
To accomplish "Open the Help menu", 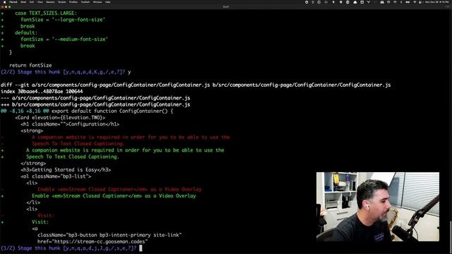I will coord(108,2).
